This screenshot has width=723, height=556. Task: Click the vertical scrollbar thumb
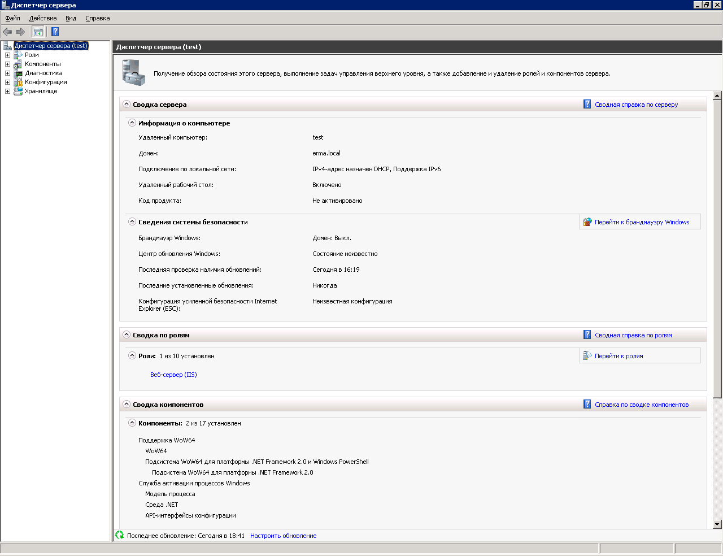pos(717,249)
